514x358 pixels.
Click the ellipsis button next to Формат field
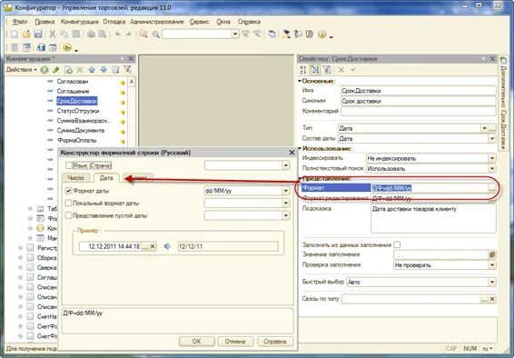click(x=492, y=188)
